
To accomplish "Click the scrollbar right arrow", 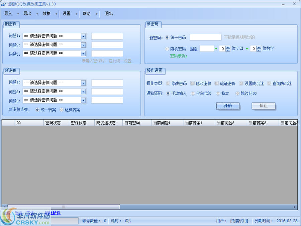I will (295, 207).
